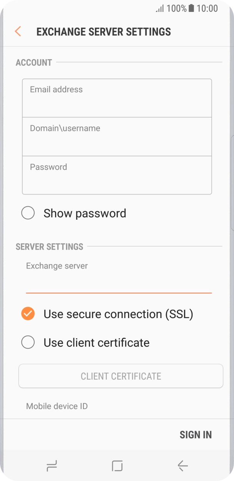
Task: Tap the Home navigation icon
Action: [x=117, y=466]
